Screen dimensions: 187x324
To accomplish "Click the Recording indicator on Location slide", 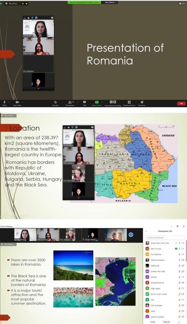I will (8, 116).
